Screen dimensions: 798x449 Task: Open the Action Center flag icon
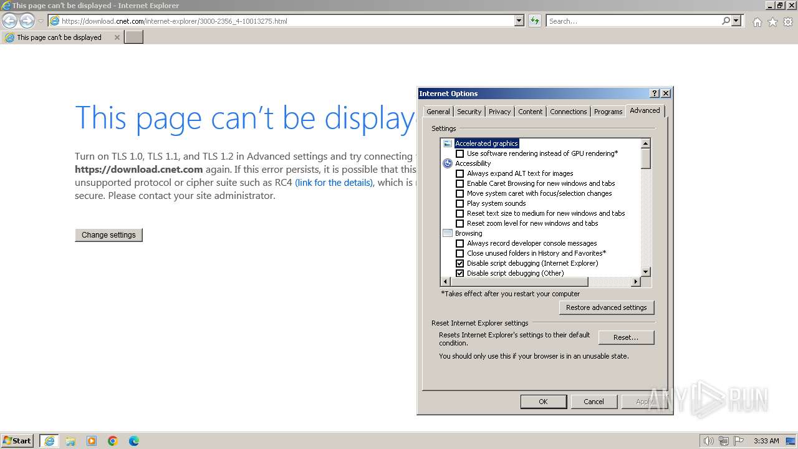click(x=739, y=441)
